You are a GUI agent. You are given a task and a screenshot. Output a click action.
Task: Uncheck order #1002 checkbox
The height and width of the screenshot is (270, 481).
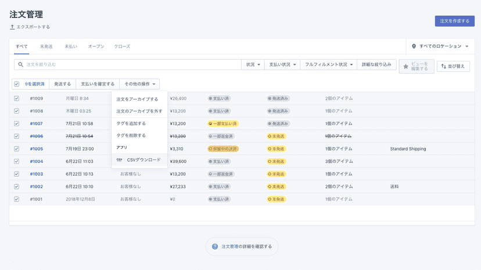click(17, 187)
